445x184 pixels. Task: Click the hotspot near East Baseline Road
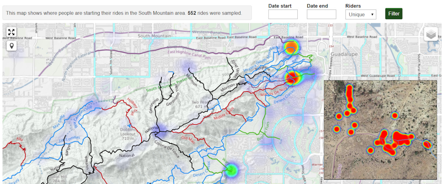[292, 47]
